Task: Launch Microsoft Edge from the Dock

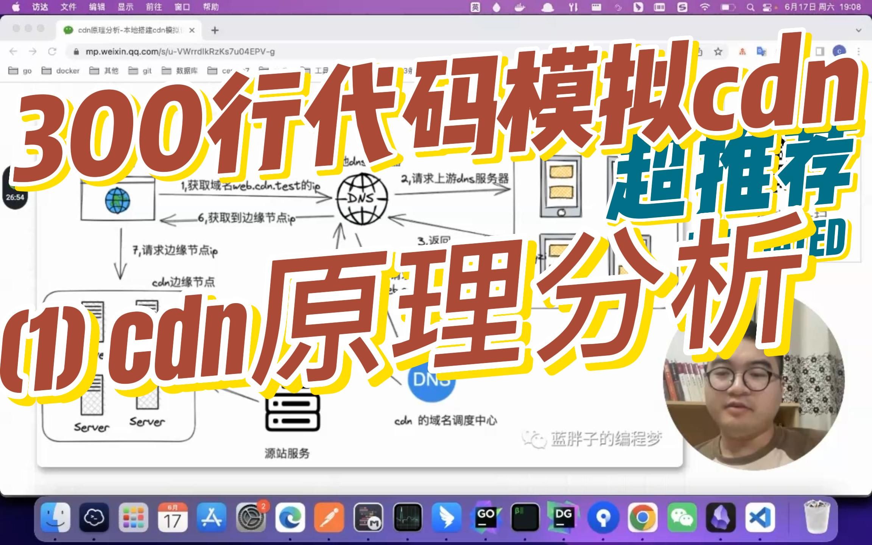Action: [x=290, y=517]
